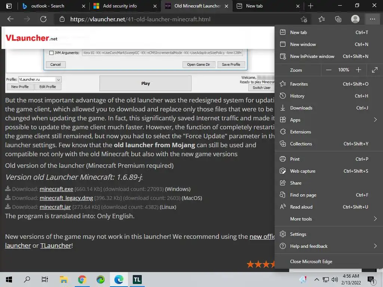Open a New InPrivate window
The width and height of the screenshot is (383, 287).
coord(329,56)
